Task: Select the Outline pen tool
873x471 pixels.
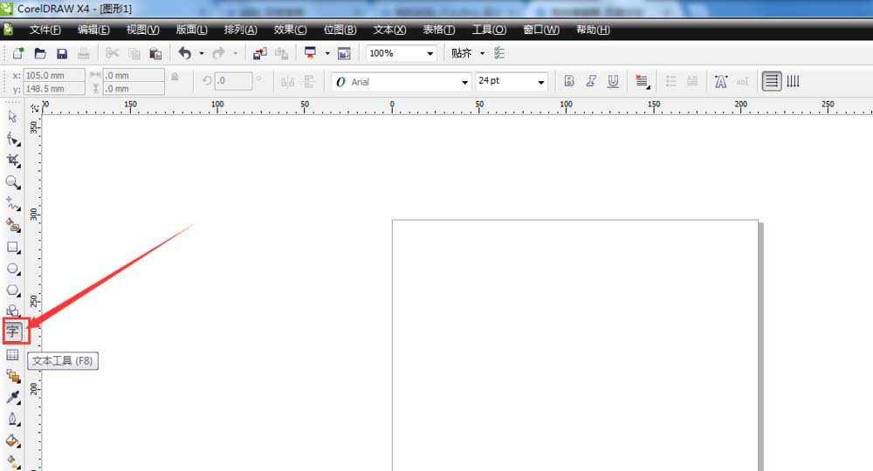Action: (13, 419)
